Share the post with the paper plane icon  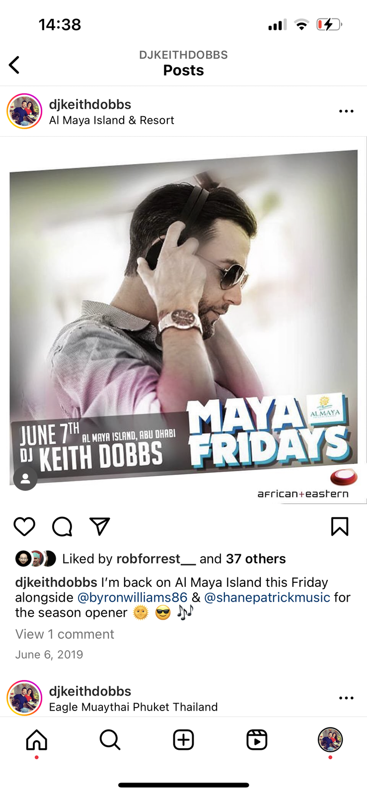(x=99, y=527)
